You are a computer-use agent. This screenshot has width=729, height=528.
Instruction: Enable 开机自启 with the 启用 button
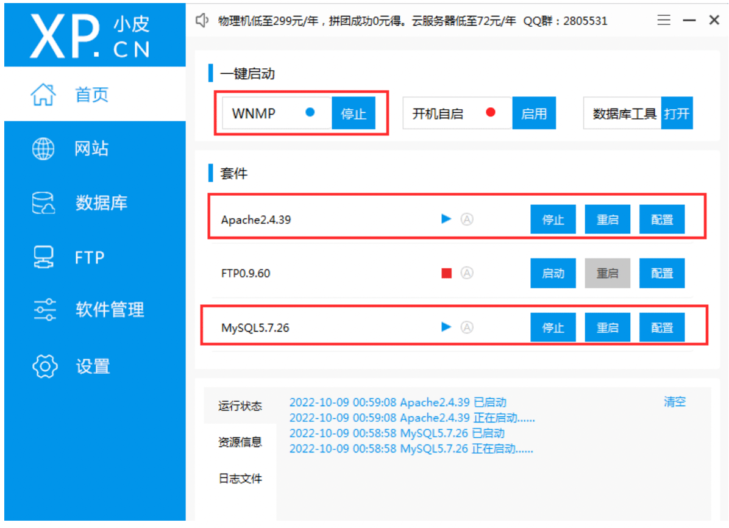pyautogui.click(x=534, y=113)
